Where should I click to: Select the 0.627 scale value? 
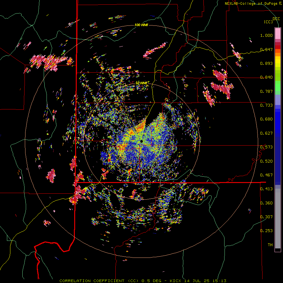266,133
